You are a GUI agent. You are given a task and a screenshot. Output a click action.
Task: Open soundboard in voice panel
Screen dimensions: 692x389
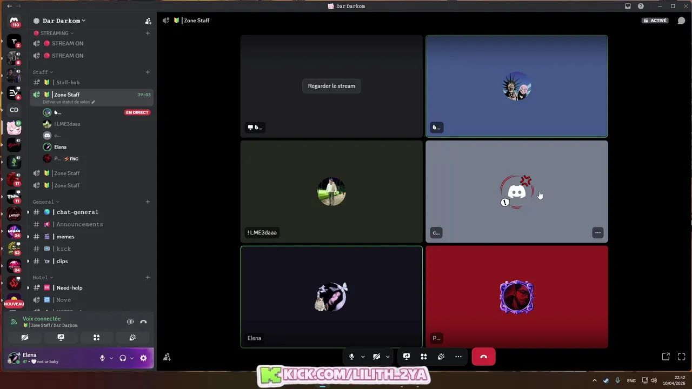tap(132, 337)
